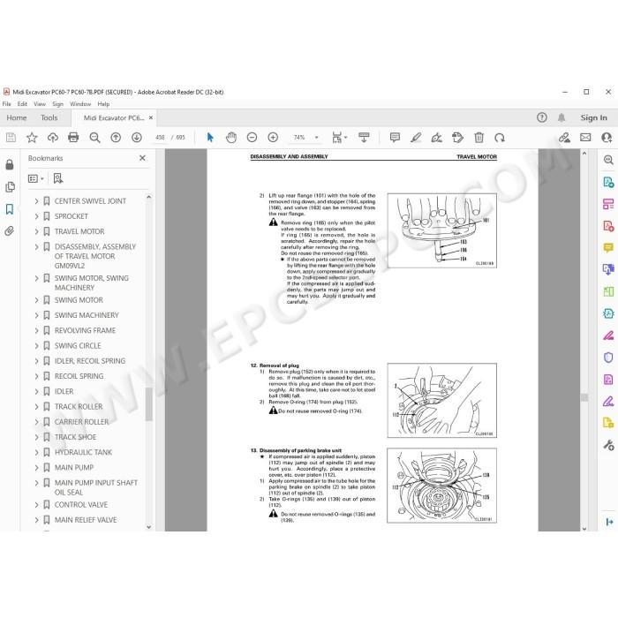Click the bookmarks panel scrollbar thumb
618x618 pixels.
pyautogui.click(x=148, y=404)
